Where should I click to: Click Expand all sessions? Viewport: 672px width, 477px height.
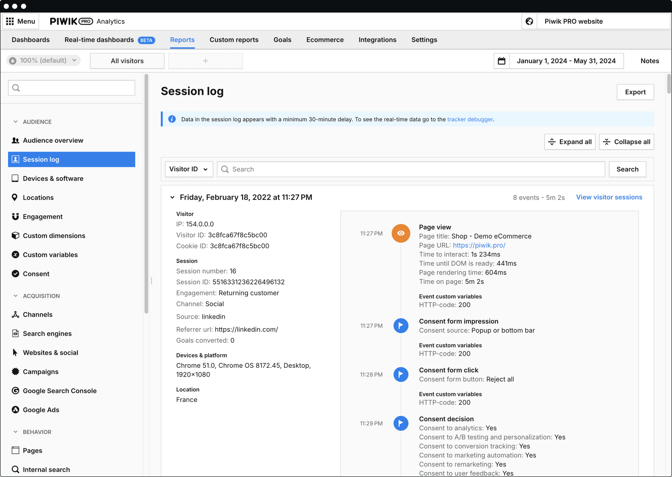pyautogui.click(x=570, y=142)
